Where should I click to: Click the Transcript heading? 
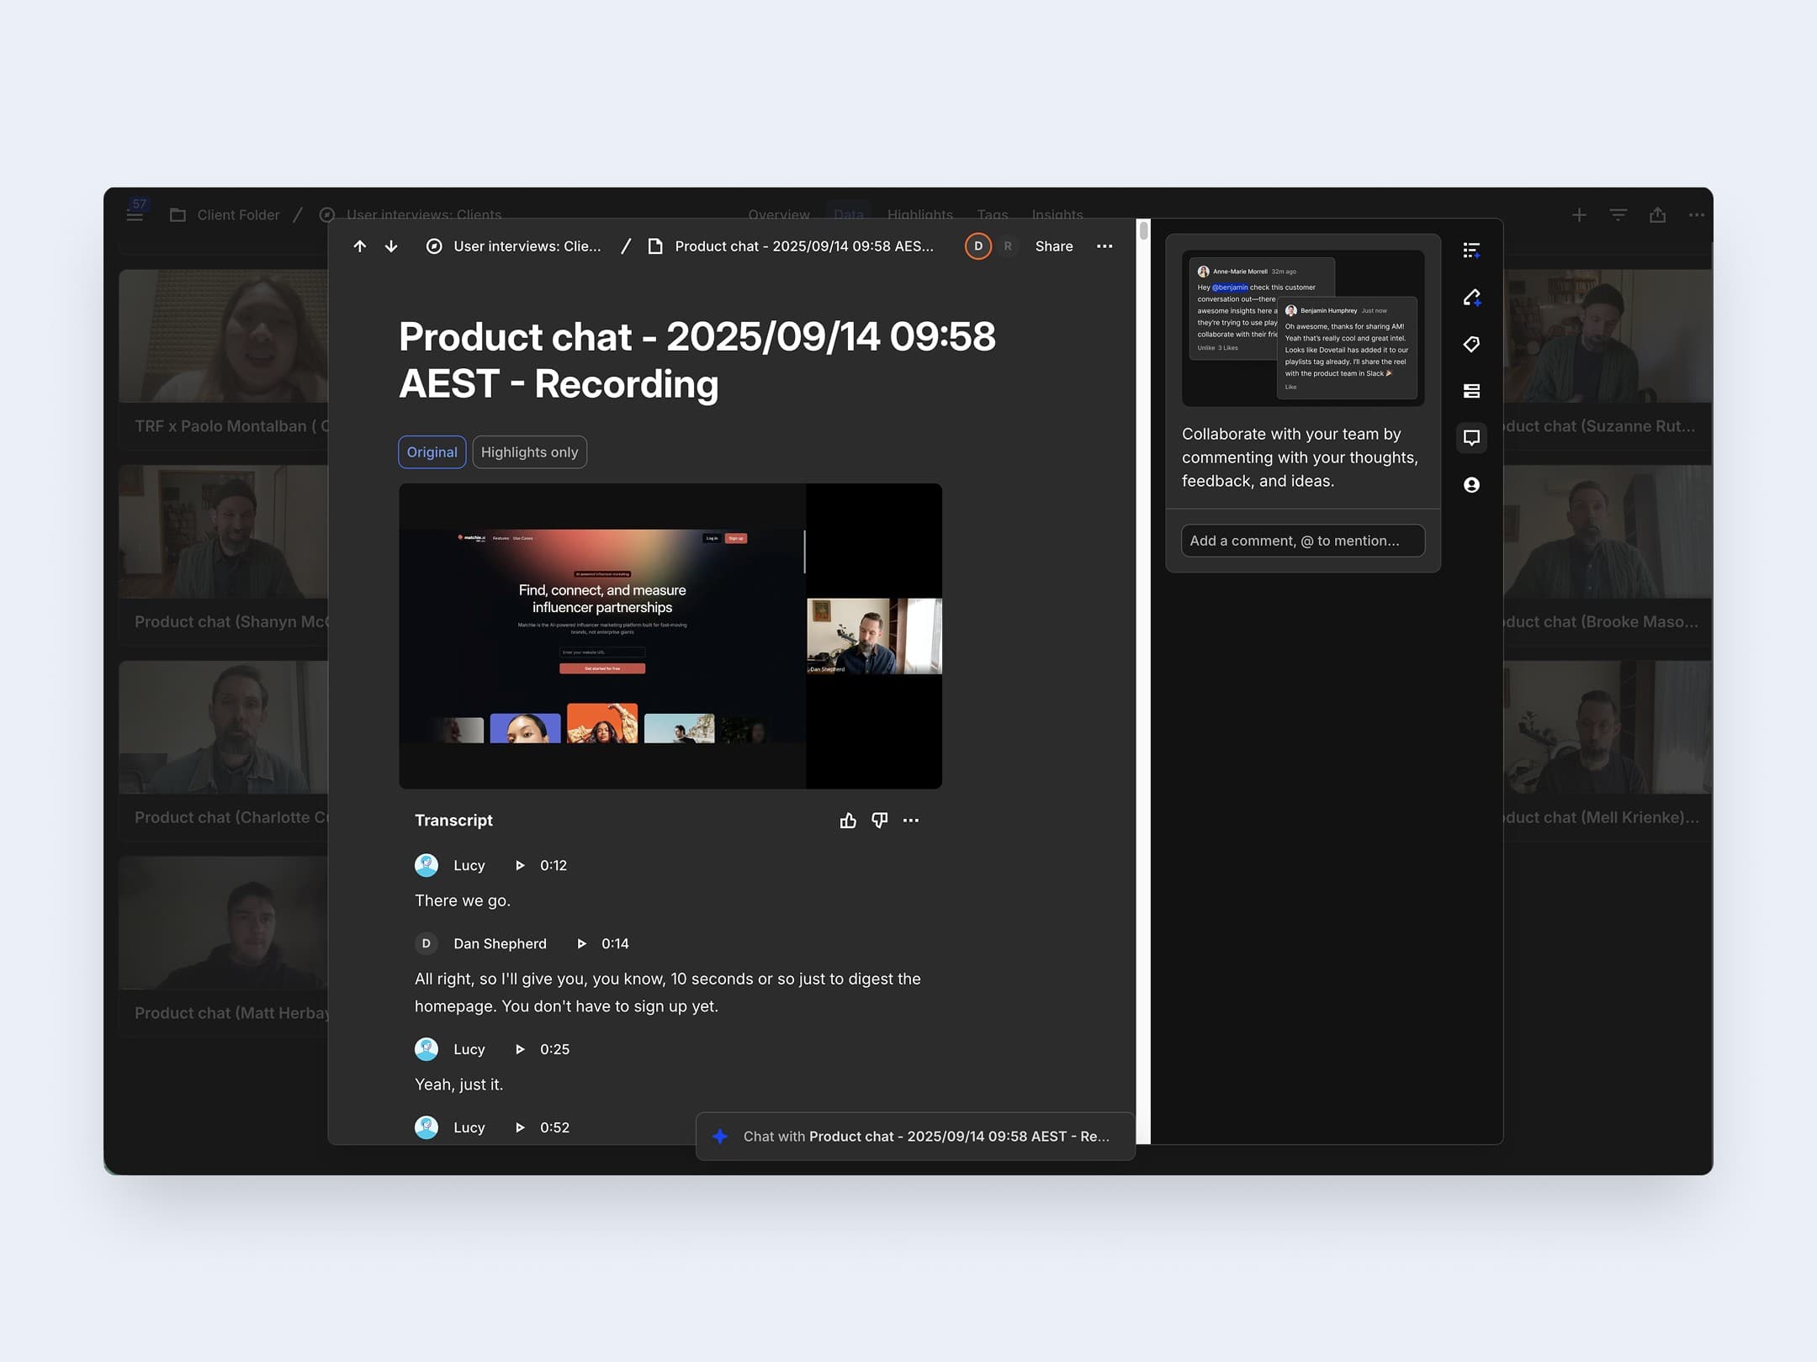point(453,821)
